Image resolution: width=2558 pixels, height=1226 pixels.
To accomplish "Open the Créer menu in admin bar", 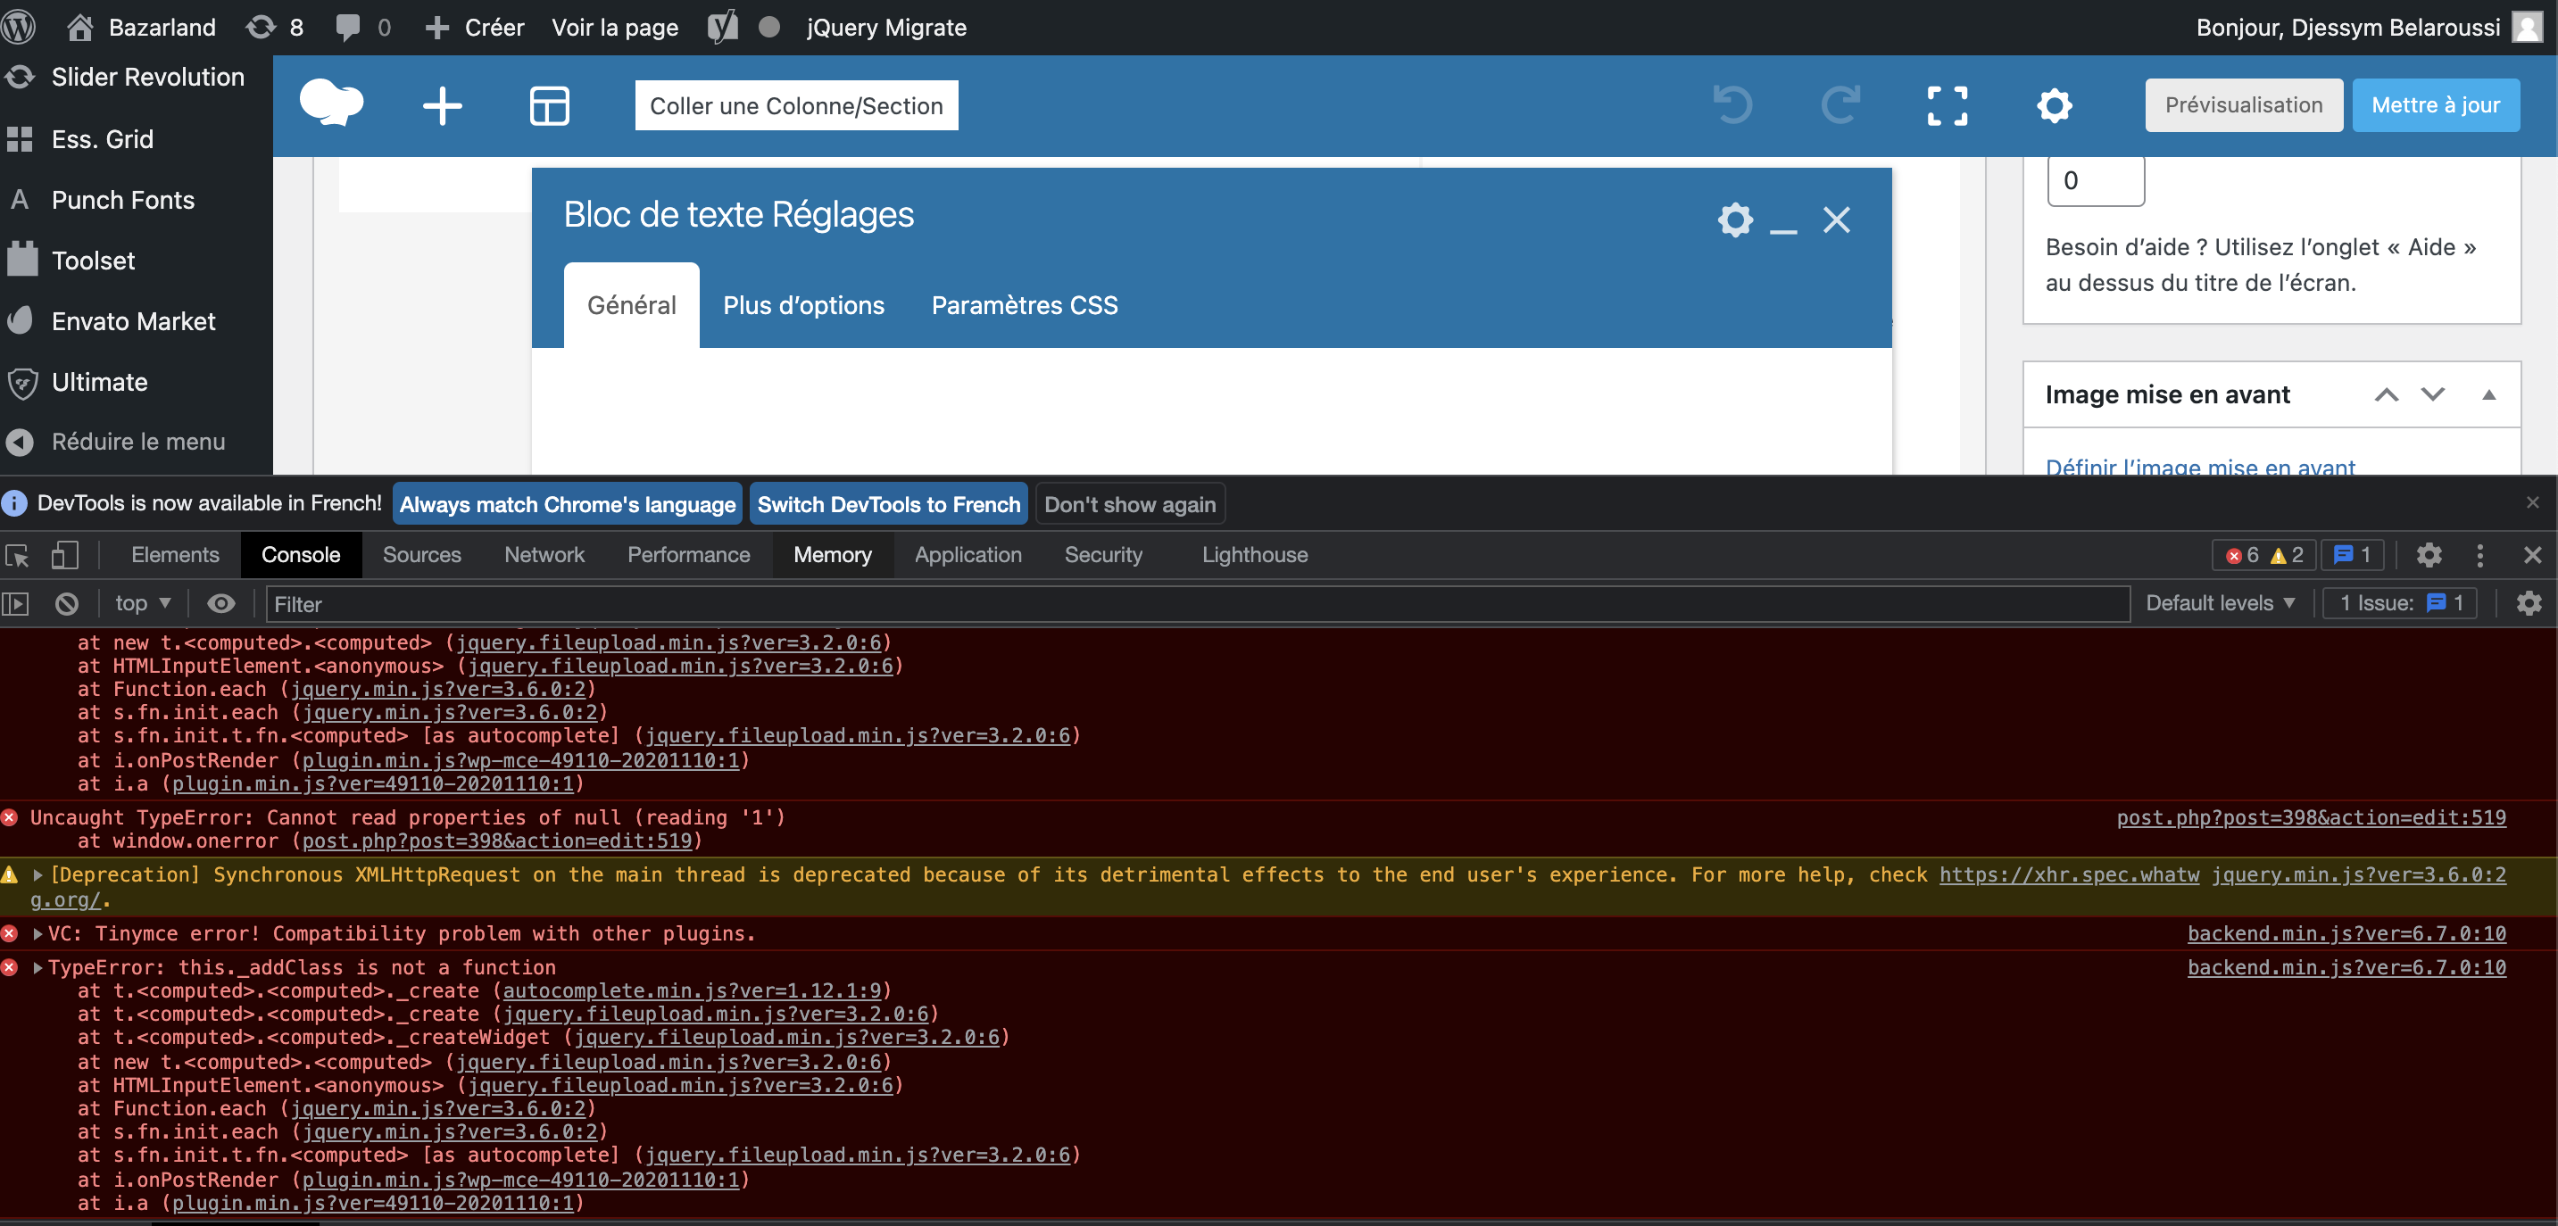I will [x=474, y=27].
